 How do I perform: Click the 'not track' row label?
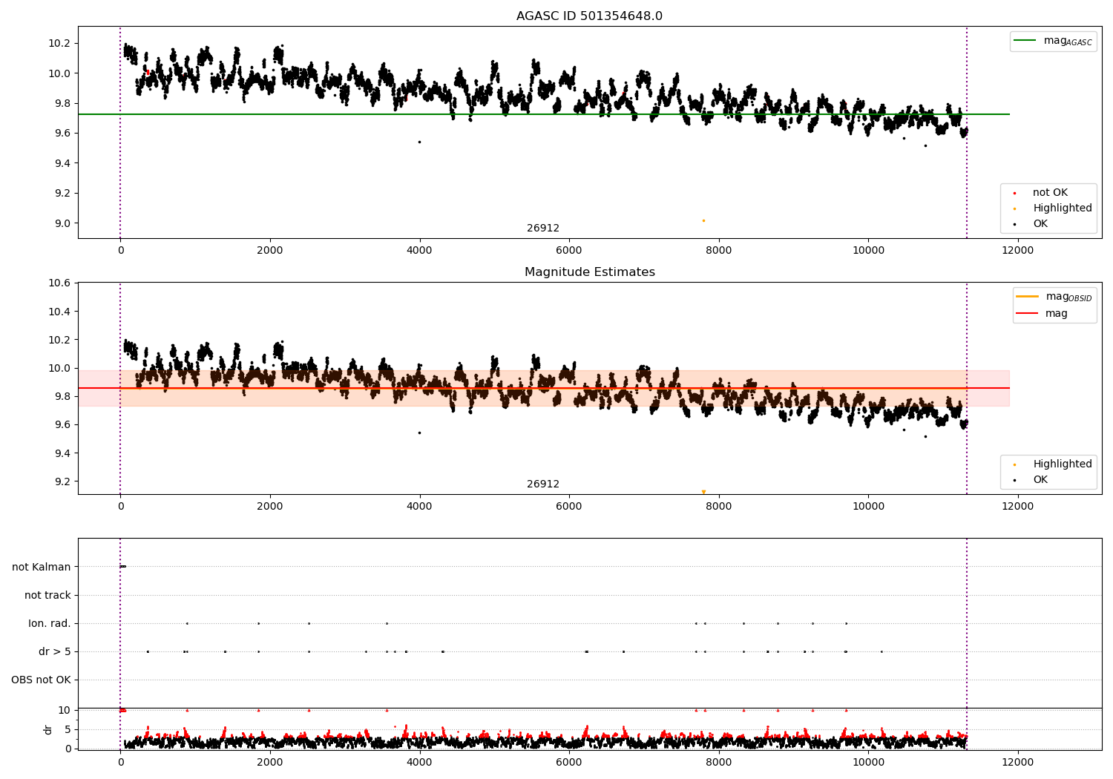(x=47, y=595)
